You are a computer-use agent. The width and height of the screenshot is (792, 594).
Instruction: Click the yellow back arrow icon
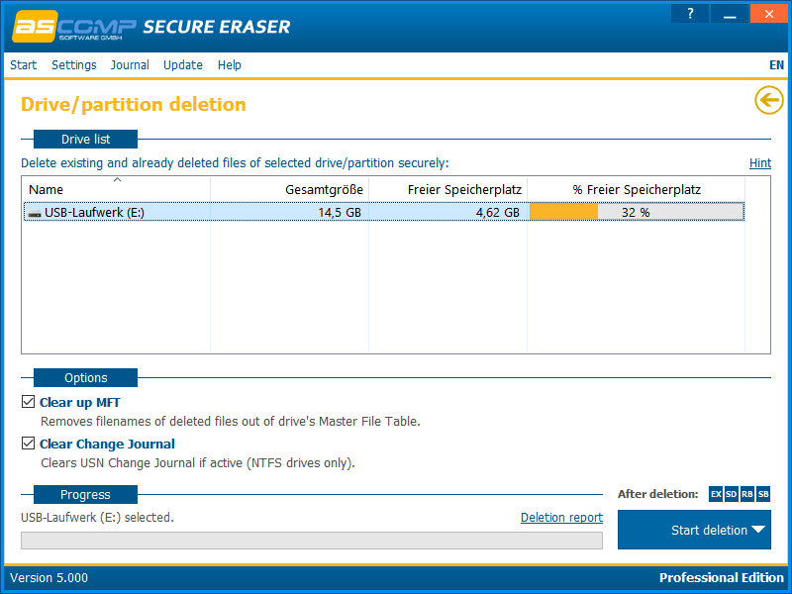pos(768,100)
